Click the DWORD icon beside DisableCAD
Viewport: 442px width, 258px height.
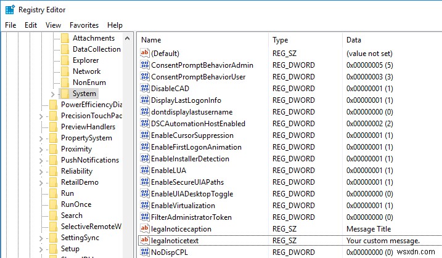click(145, 89)
